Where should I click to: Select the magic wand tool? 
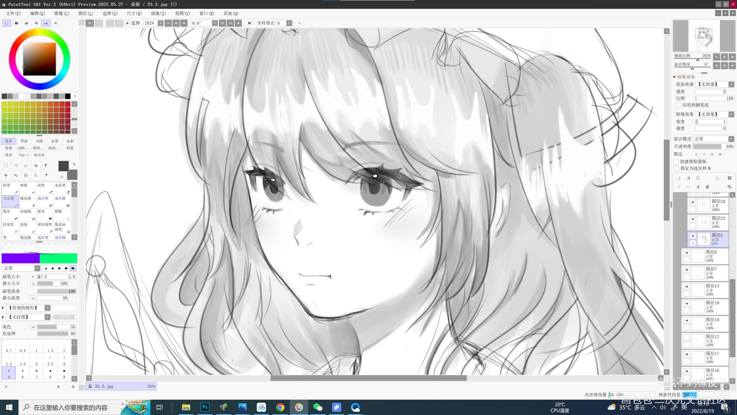[x=26, y=165]
